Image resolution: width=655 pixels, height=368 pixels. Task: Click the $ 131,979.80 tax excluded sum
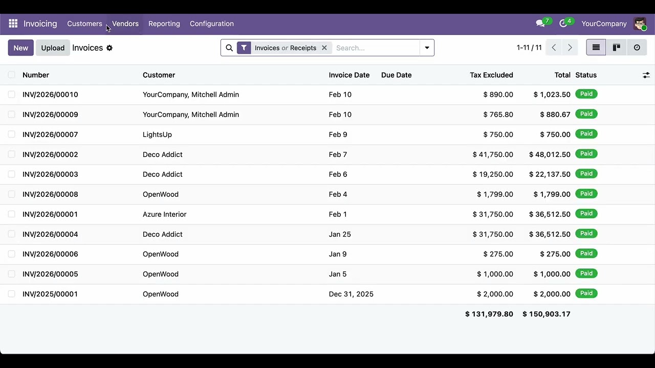pyautogui.click(x=489, y=314)
